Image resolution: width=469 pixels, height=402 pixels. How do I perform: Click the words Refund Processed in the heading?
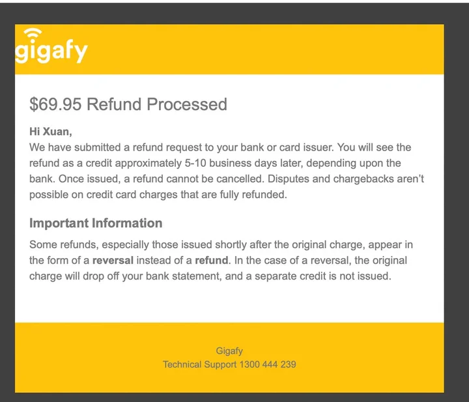pos(157,104)
